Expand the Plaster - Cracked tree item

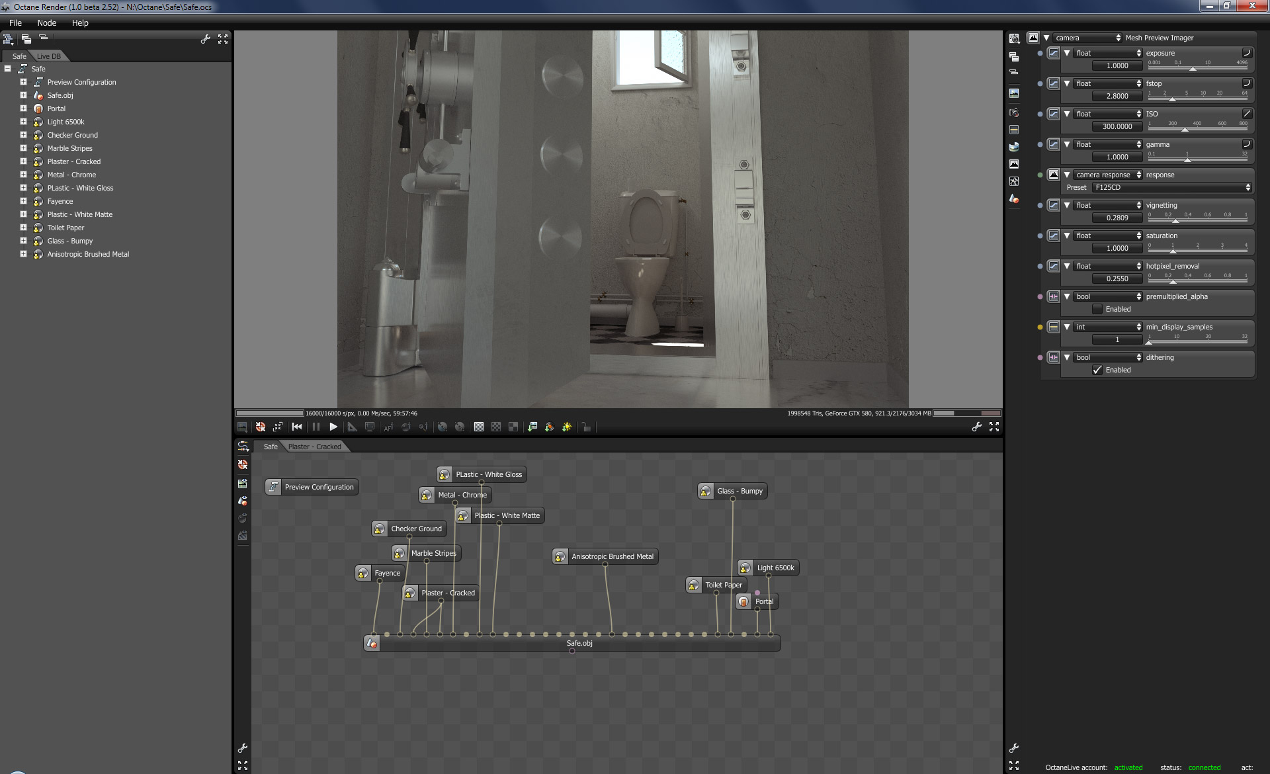coord(23,161)
